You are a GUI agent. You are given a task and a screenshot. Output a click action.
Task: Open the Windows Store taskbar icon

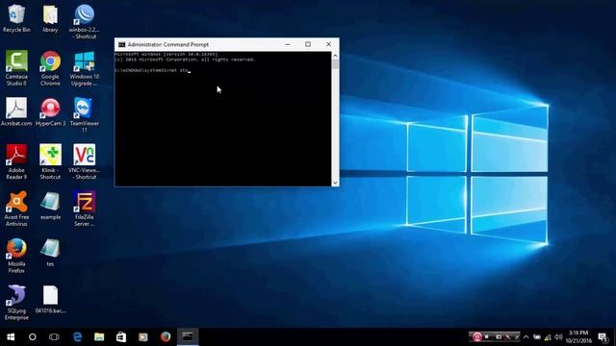(121, 337)
